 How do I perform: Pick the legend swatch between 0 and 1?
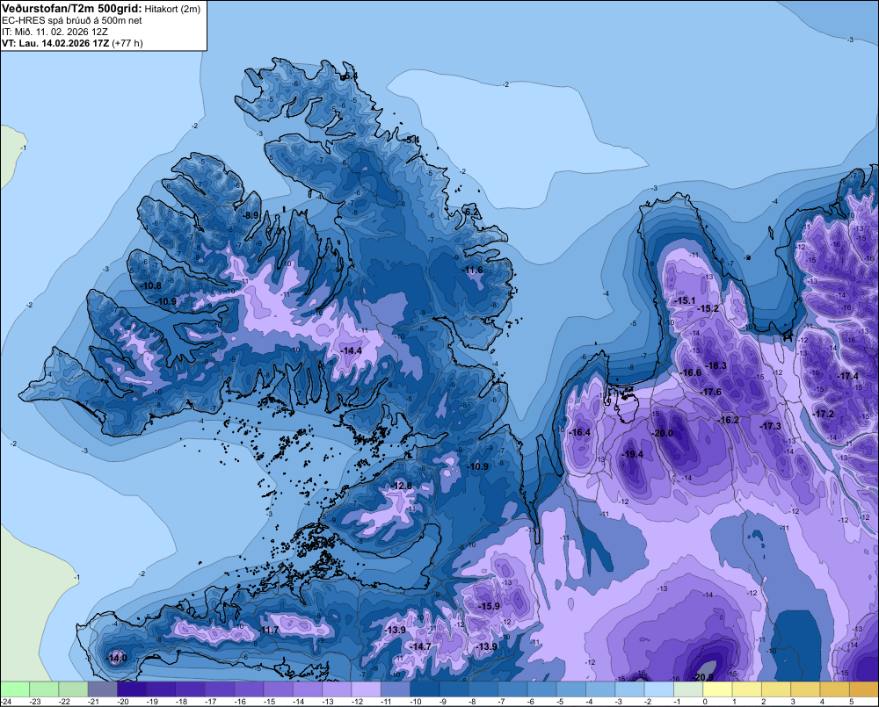(717, 689)
